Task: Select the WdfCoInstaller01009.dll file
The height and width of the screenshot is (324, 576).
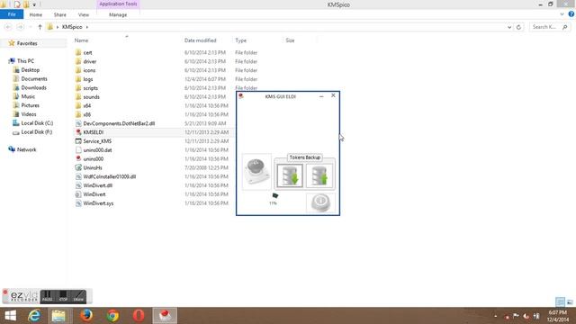Action: [x=110, y=176]
